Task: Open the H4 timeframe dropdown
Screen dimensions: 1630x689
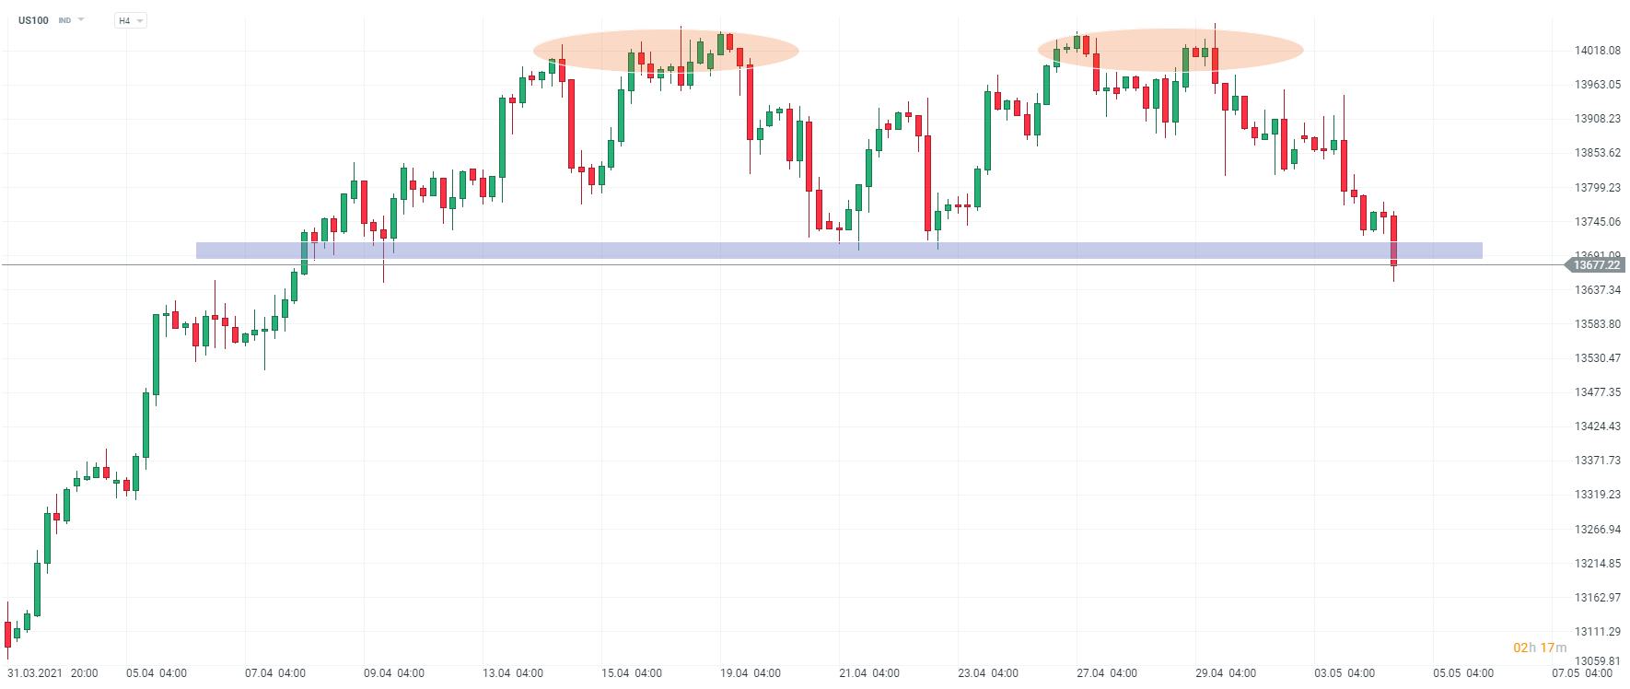Action: click(x=131, y=20)
